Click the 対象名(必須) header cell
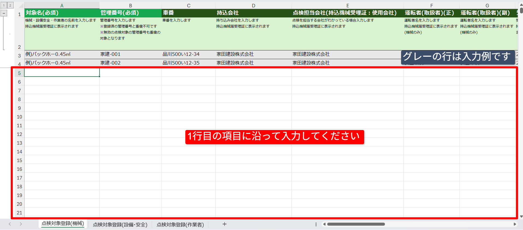 click(x=62, y=13)
